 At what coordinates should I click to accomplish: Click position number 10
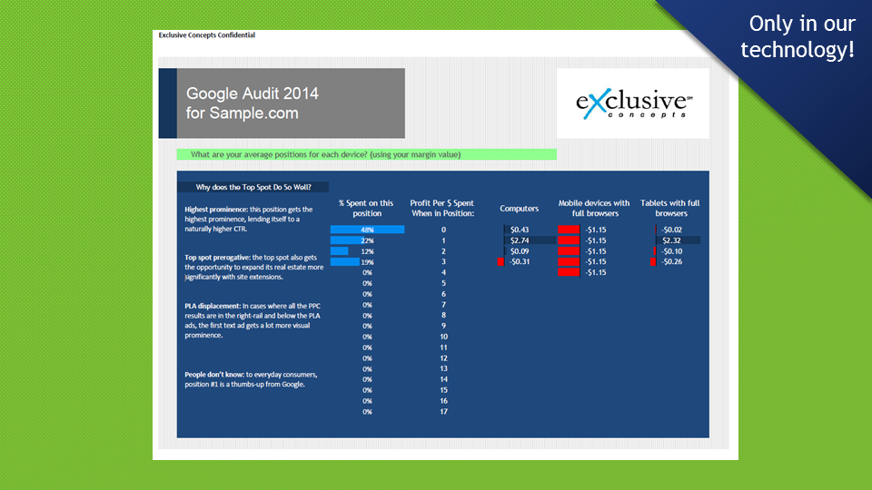click(x=443, y=337)
